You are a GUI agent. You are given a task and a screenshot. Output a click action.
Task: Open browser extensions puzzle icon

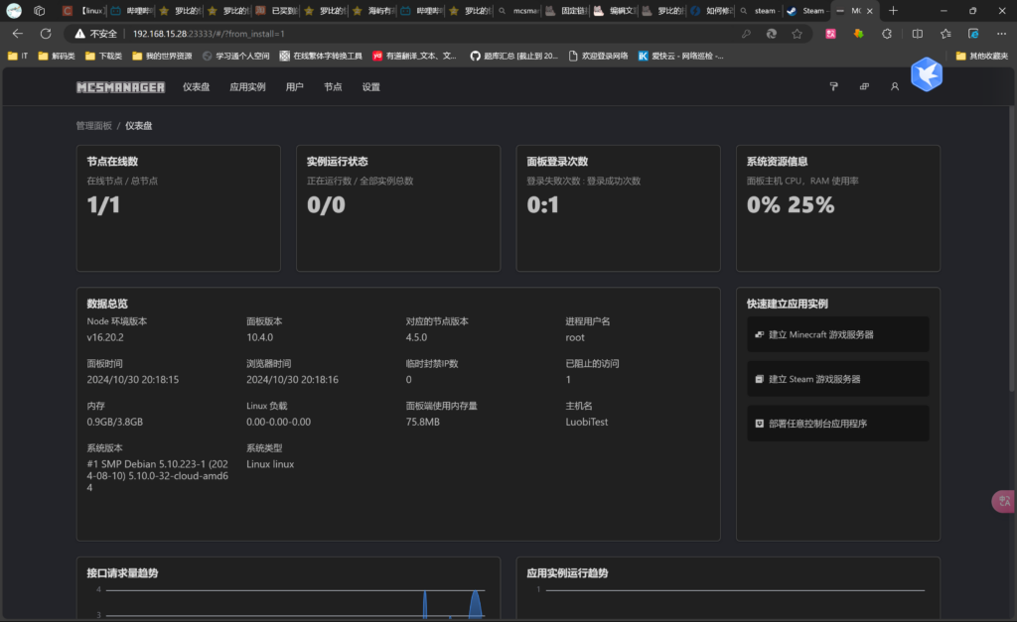886,34
